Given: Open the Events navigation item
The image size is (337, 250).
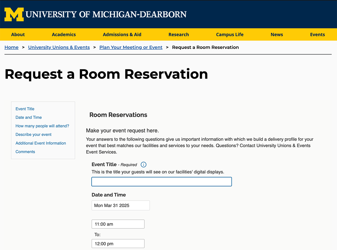Looking at the screenshot, I should click(317, 35).
